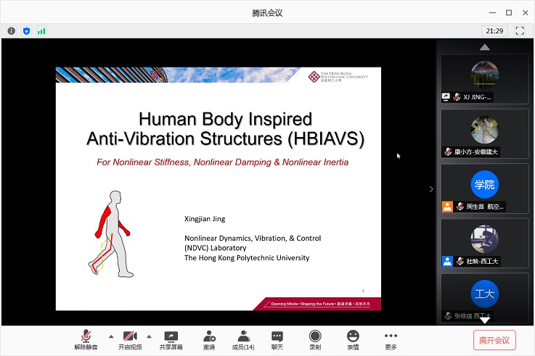Start recording the meeting (录制)

click(x=315, y=339)
